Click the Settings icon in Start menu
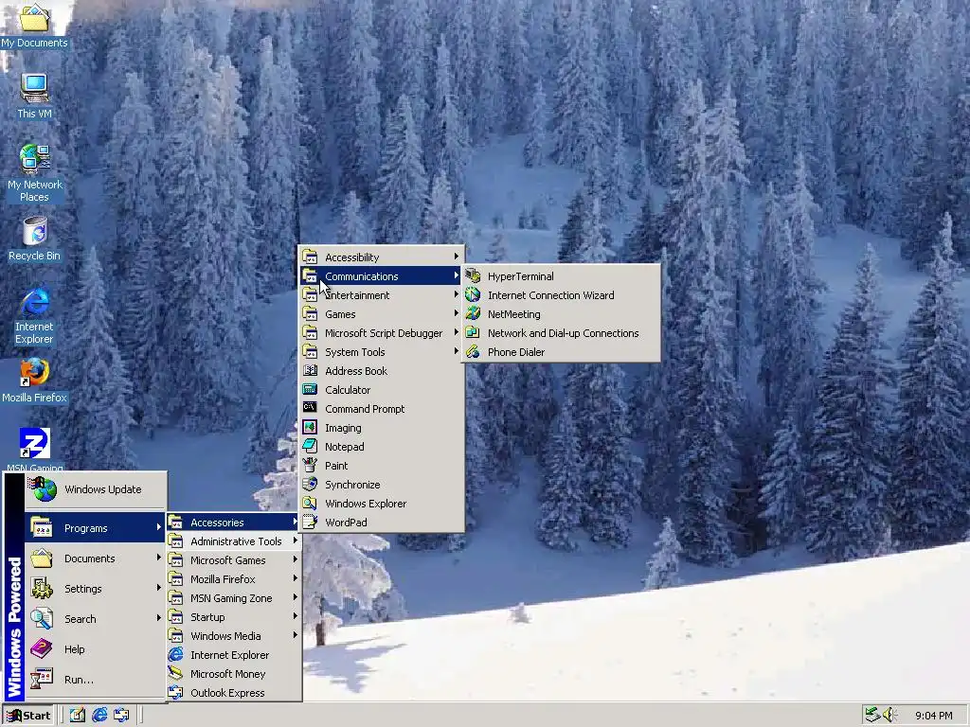The image size is (970, 727). coord(42,588)
